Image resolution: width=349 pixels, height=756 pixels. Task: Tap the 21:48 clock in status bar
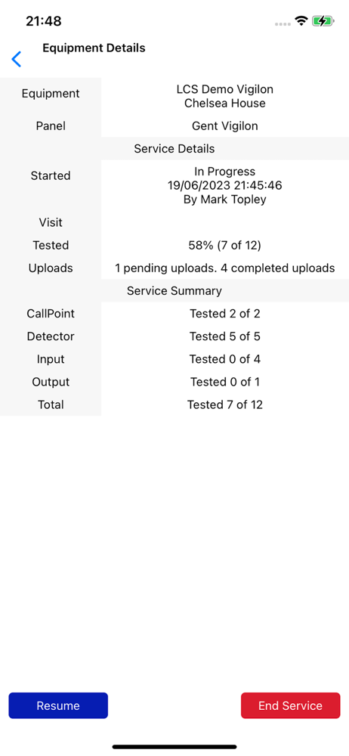(x=43, y=21)
